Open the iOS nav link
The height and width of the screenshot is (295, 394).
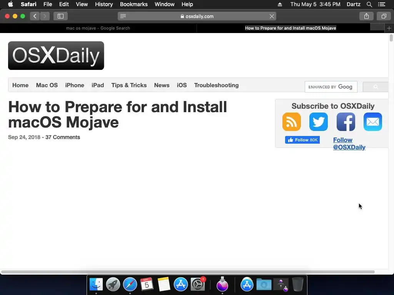pyautogui.click(x=182, y=85)
